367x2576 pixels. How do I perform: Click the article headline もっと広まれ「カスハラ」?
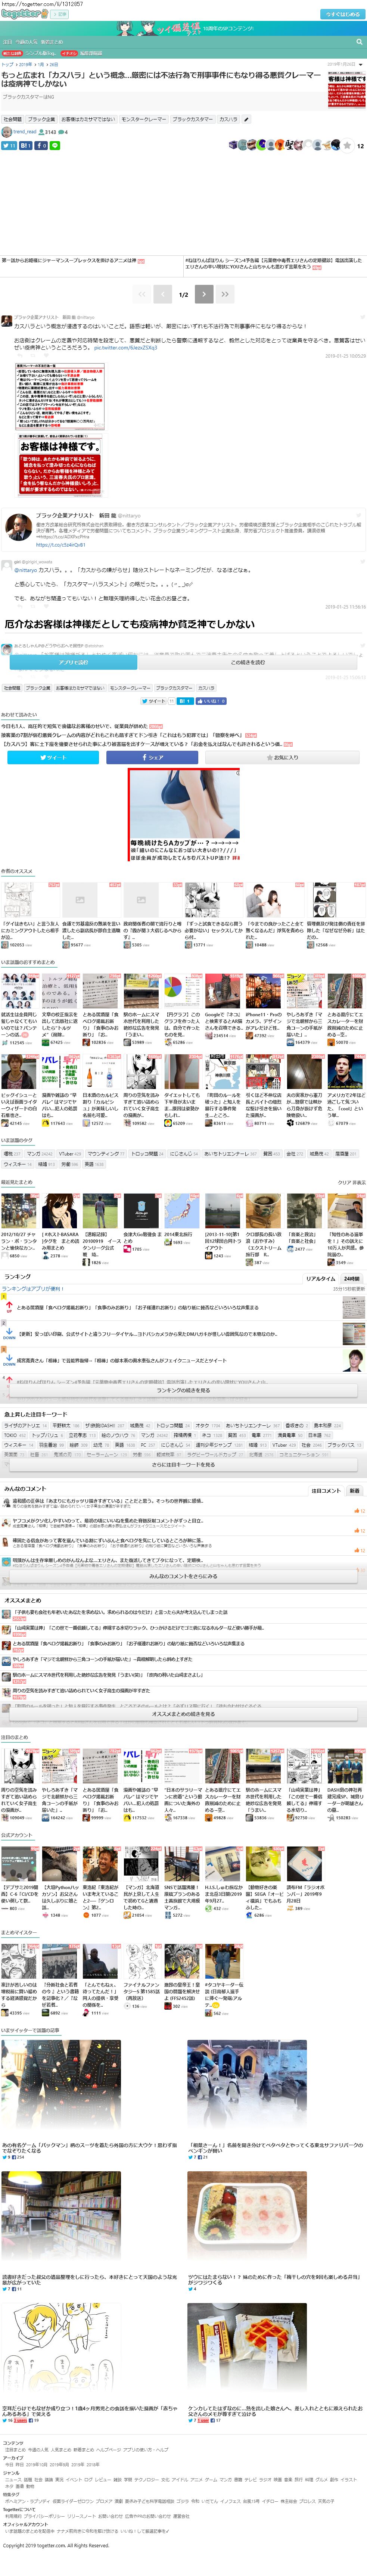[161, 79]
